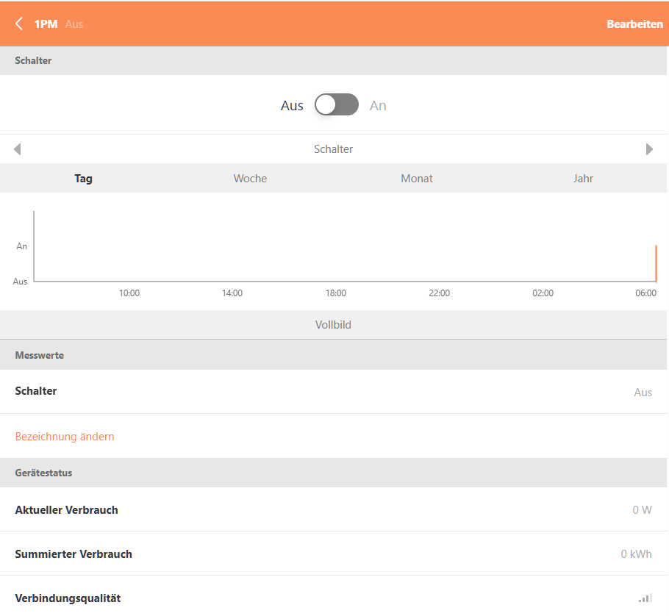669x616 pixels.
Task: Select the Tag time range tab
Action: point(84,179)
